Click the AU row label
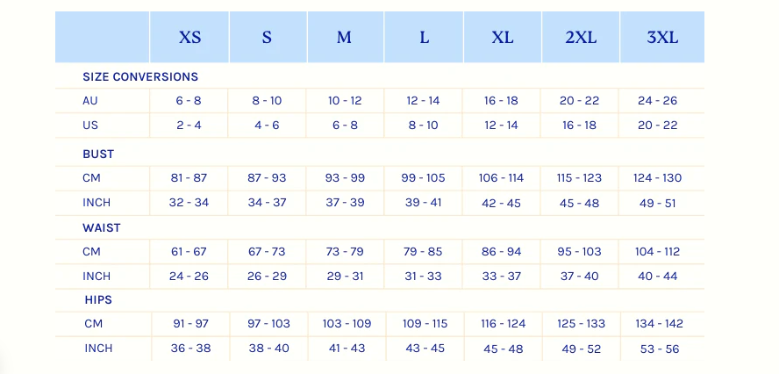This screenshot has height=374, width=779. pos(90,101)
